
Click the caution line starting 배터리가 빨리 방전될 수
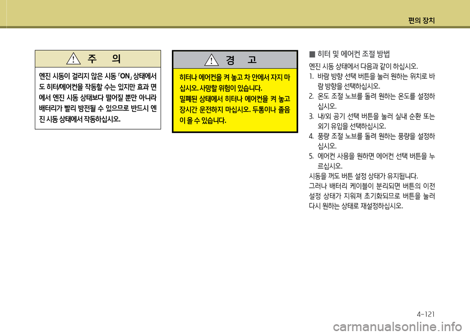(x=98, y=108)
